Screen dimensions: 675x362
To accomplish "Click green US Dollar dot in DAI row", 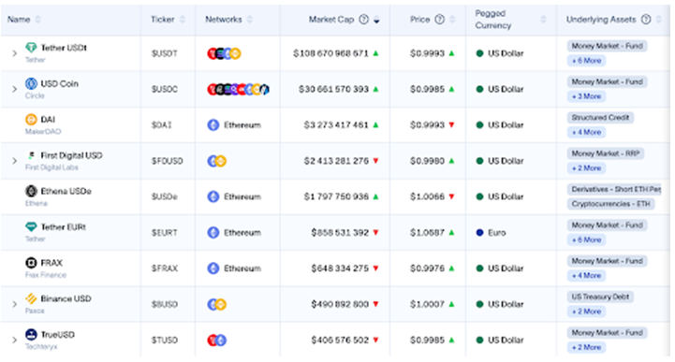I will click(x=479, y=125).
